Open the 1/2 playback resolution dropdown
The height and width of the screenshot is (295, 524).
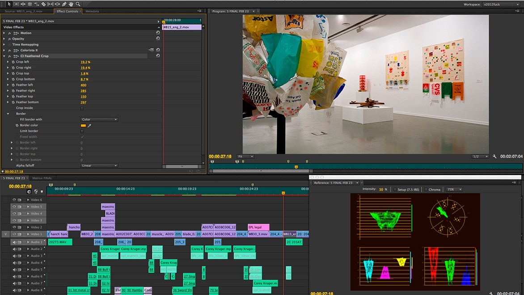tap(480, 157)
